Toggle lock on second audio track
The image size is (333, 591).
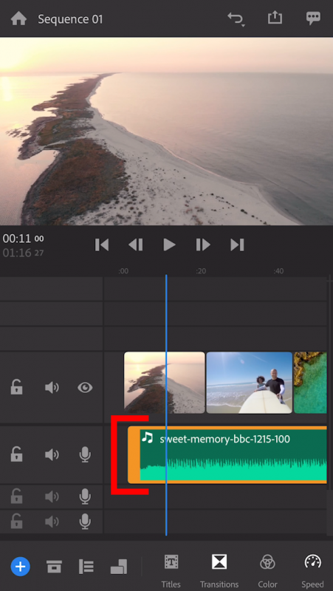tap(16, 496)
